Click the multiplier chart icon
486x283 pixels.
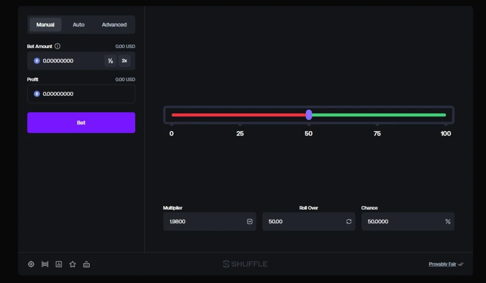pyautogui.click(x=250, y=221)
